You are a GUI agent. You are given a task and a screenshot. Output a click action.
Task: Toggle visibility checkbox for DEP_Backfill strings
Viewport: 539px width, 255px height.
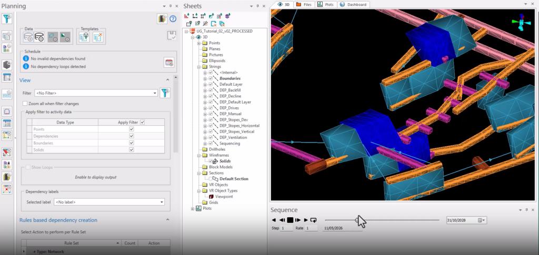tap(211, 90)
